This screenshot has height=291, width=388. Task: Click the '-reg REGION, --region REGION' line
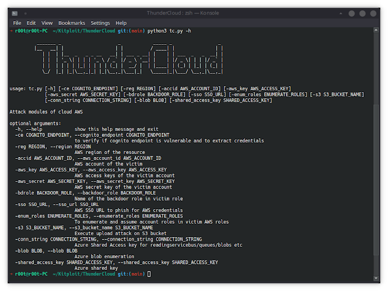pyautogui.click(x=53, y=147)
